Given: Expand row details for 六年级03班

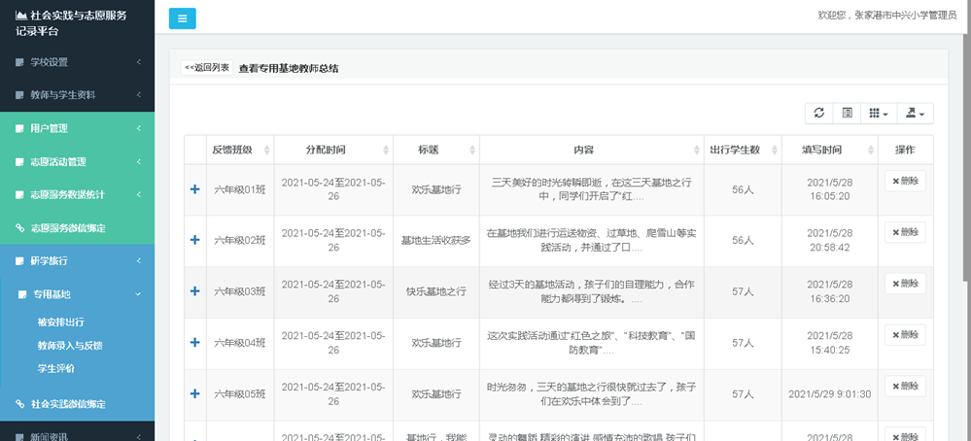Looking at the screenshot, I should (194, 291).
